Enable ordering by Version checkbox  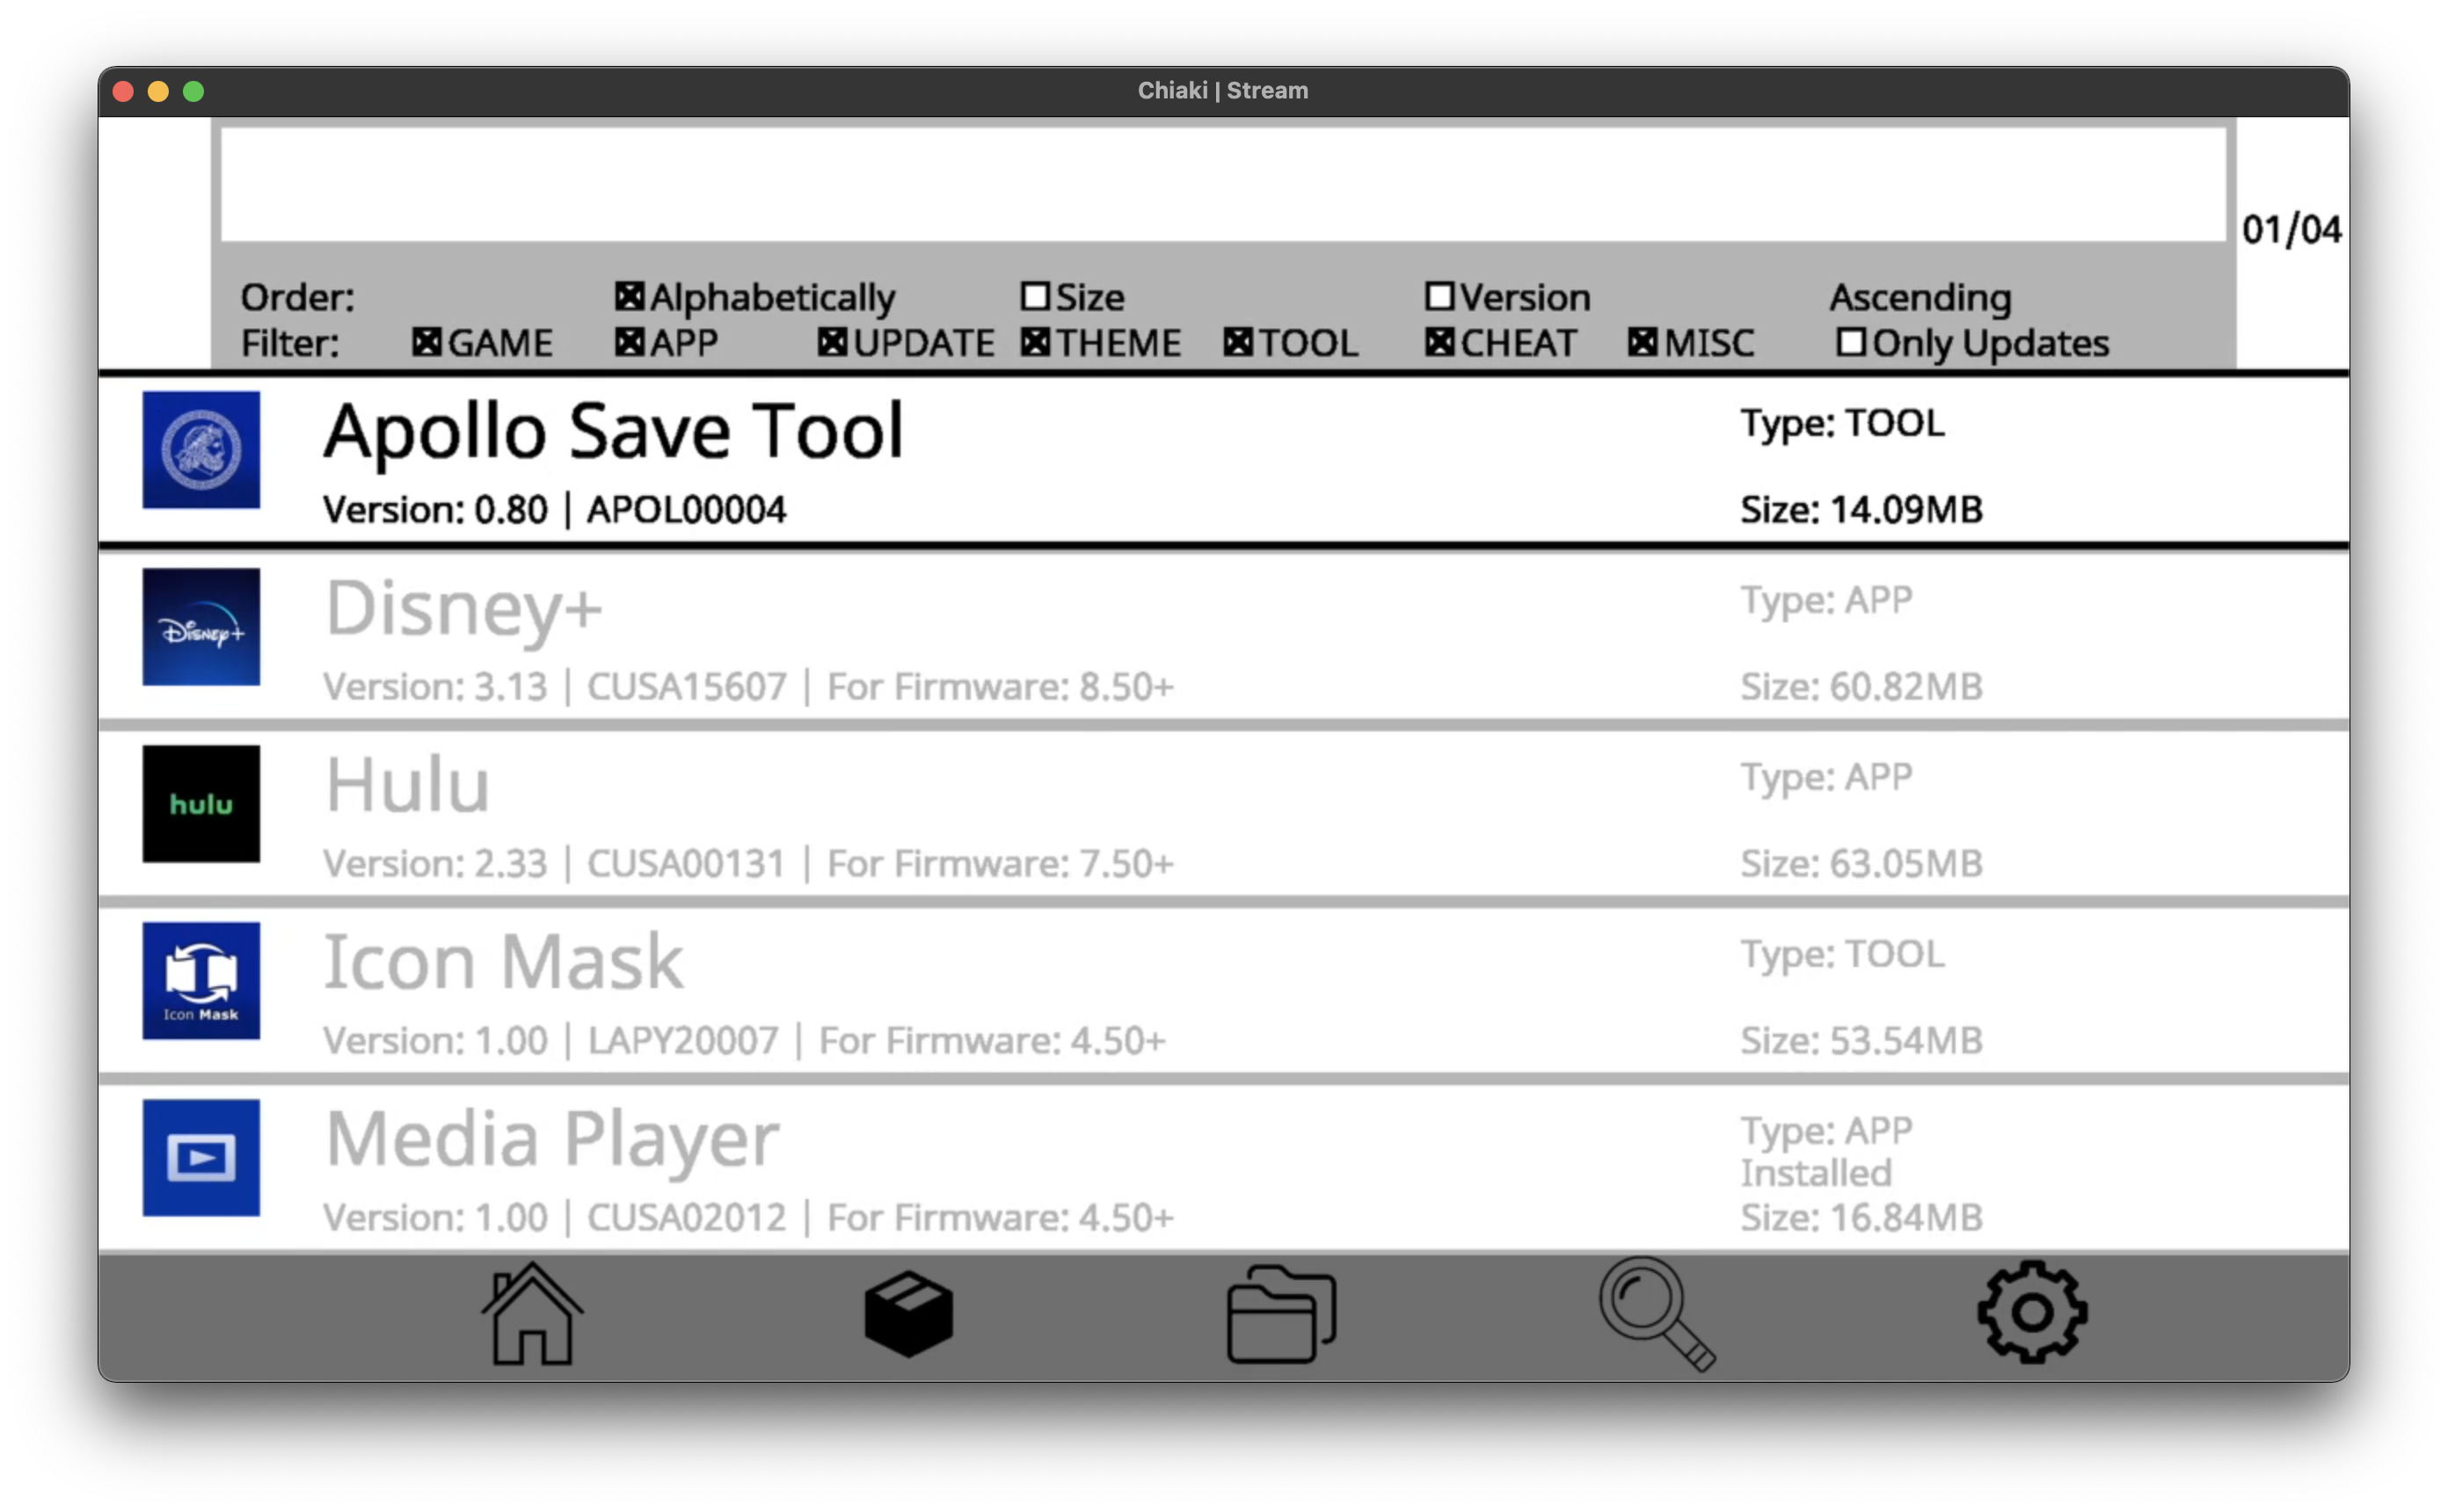(x=1439, y=296)
